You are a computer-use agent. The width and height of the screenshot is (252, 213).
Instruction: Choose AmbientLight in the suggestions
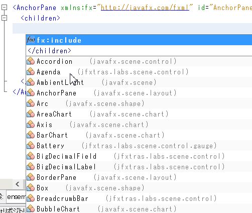coord(139,82)
